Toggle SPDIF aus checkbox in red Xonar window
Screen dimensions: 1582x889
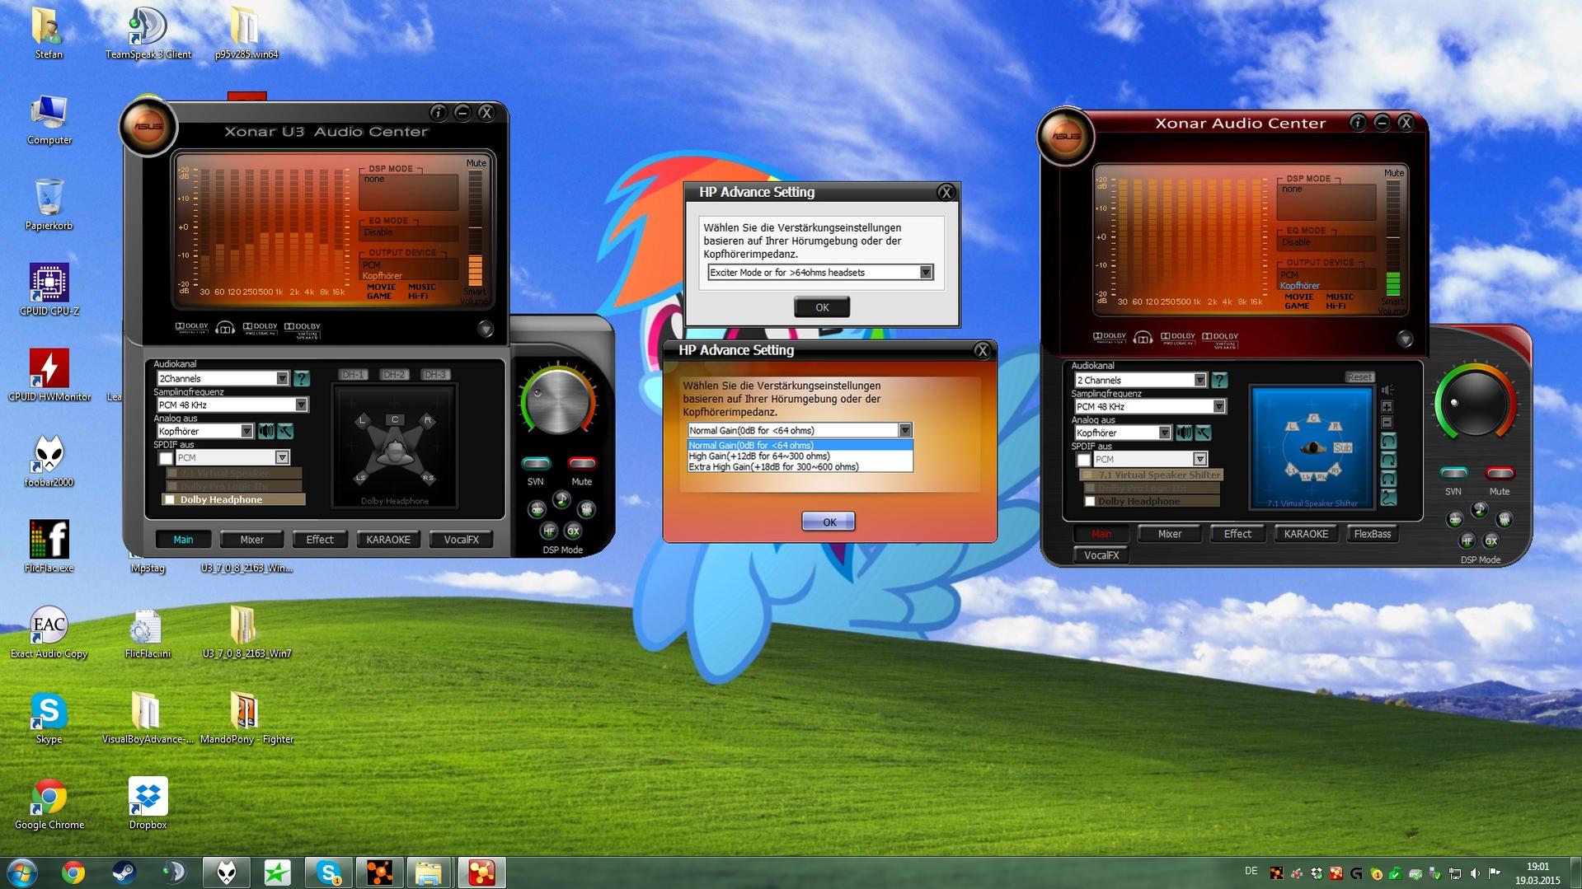point(1084,460)
